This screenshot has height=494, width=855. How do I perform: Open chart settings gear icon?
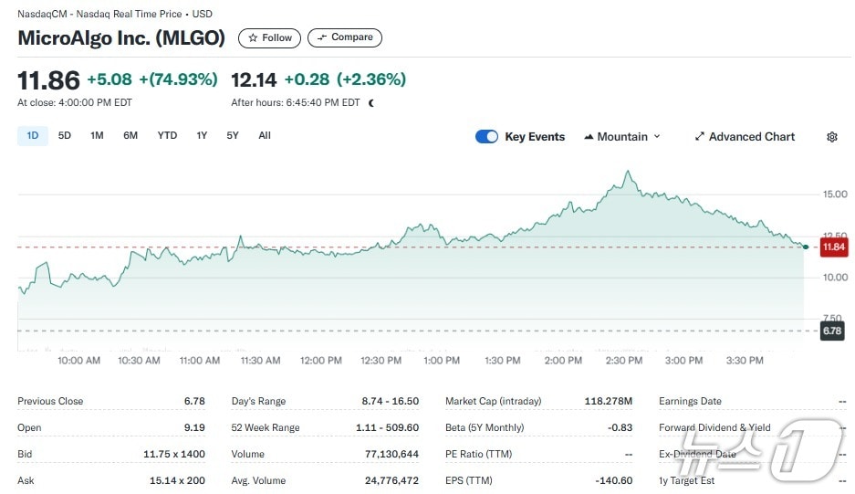click(x=831, y=137)
